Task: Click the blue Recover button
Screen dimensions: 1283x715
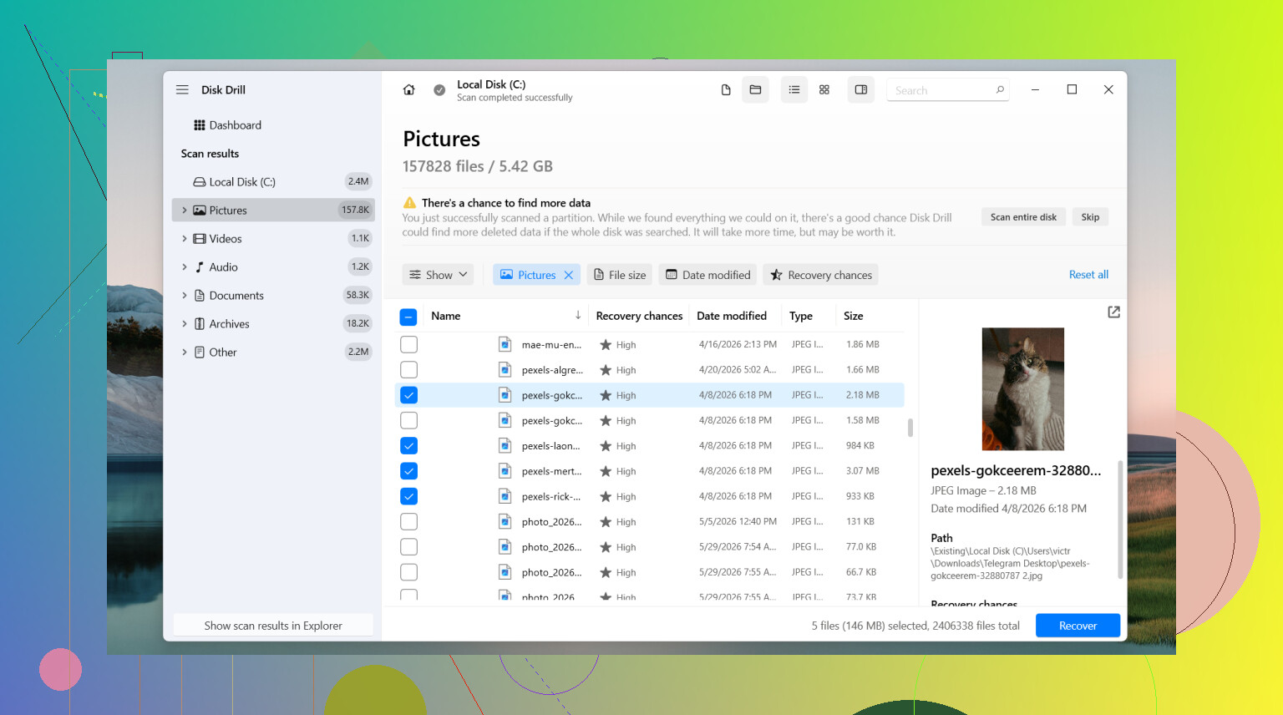Action: [1078, 626]
